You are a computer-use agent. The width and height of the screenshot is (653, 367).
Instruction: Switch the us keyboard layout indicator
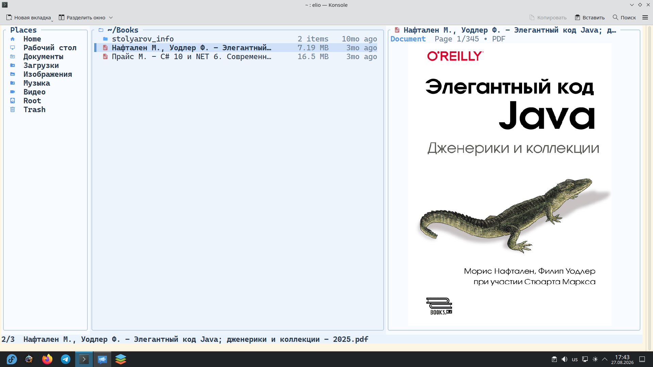click(575, 359)
